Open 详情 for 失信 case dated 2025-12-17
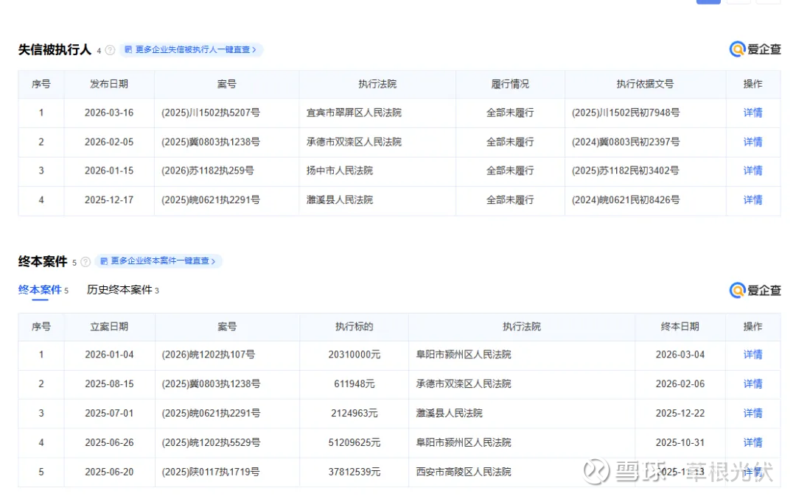The height and width of the screenshot is (496, 796). pos(753,199)
